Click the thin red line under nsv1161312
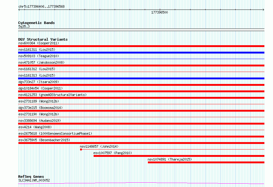The image size is (273, 187). [x=141, y=72]
